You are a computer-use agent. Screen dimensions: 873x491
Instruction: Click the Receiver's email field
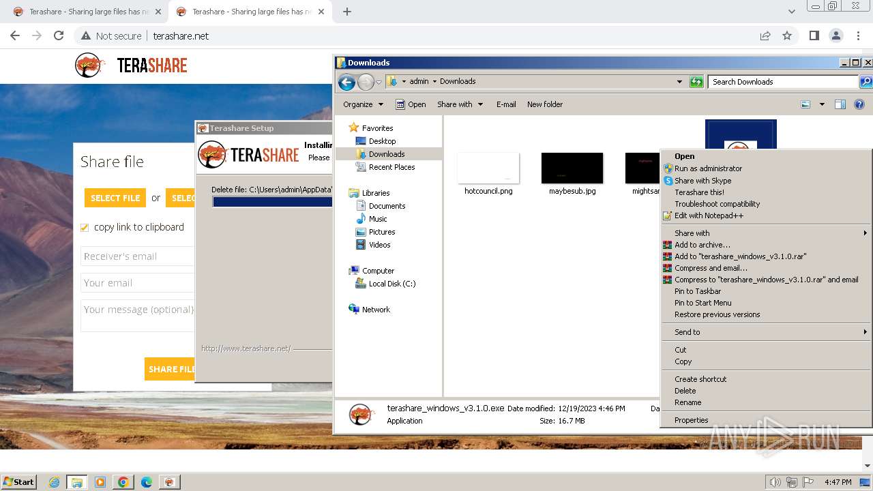pyautogui.click(x=138, y=256)
